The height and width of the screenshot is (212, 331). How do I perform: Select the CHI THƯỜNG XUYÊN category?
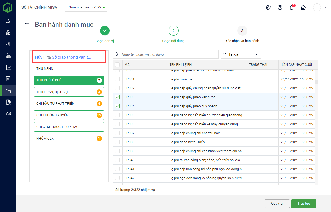pyautogui.click(x=69, y=115)
